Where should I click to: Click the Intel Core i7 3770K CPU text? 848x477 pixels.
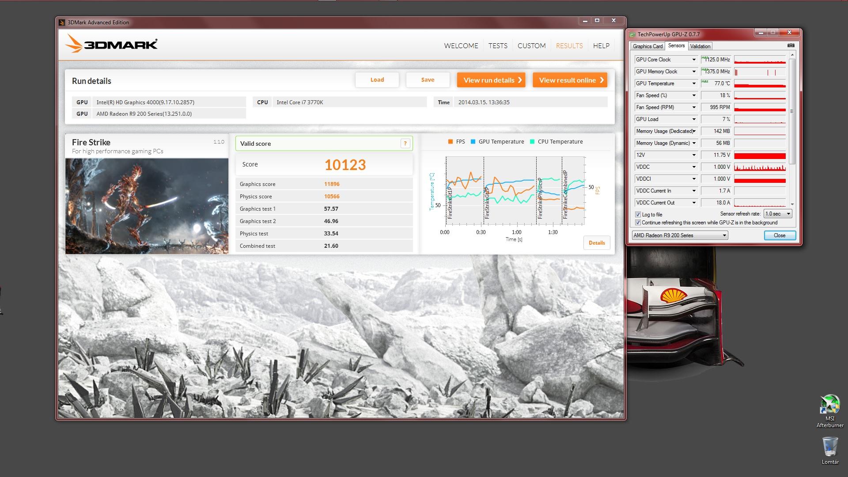(300, 102)
